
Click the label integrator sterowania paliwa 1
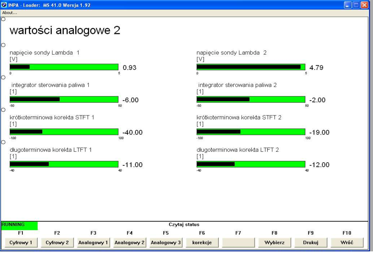coord(51,85)
